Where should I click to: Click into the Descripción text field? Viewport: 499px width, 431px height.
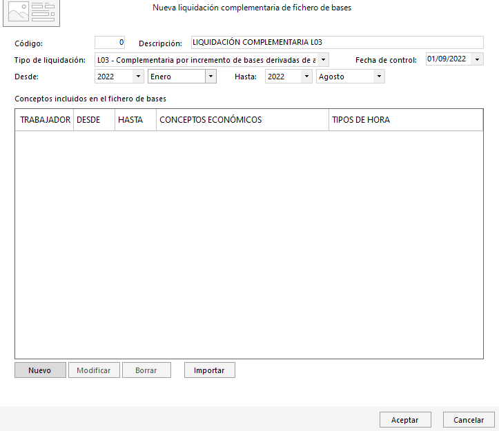click(337, 43)
